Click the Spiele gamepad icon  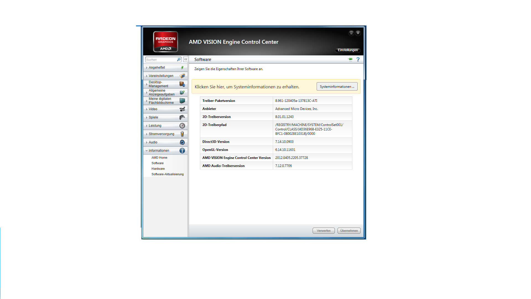(x=182, y=117)
